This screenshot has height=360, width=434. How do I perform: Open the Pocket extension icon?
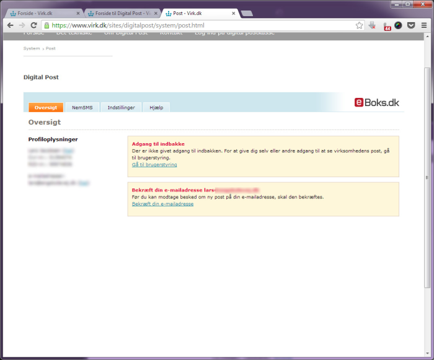coord(411,25)
